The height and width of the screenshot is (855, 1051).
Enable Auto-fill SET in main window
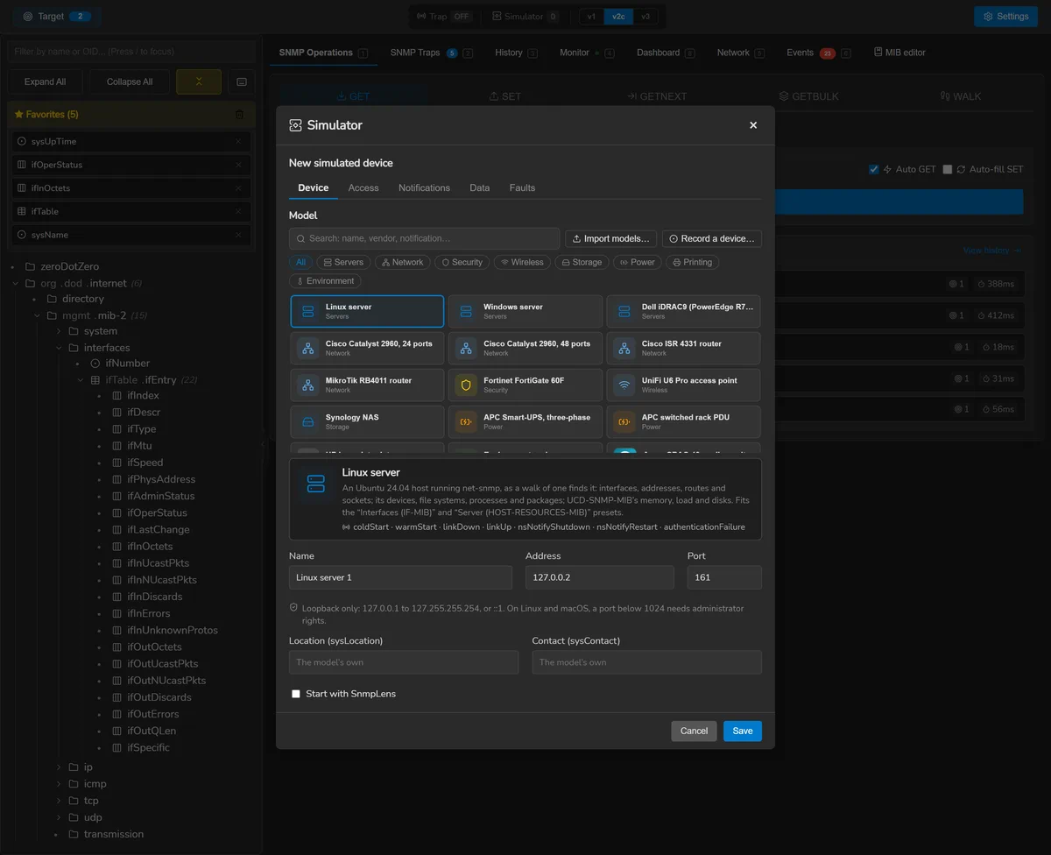(x=947, y=169)
